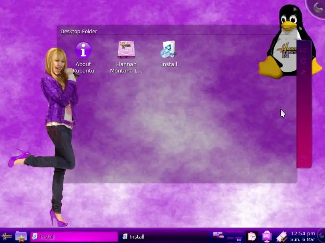
Task: Click the widget resize handle icon
Action: 303,50
